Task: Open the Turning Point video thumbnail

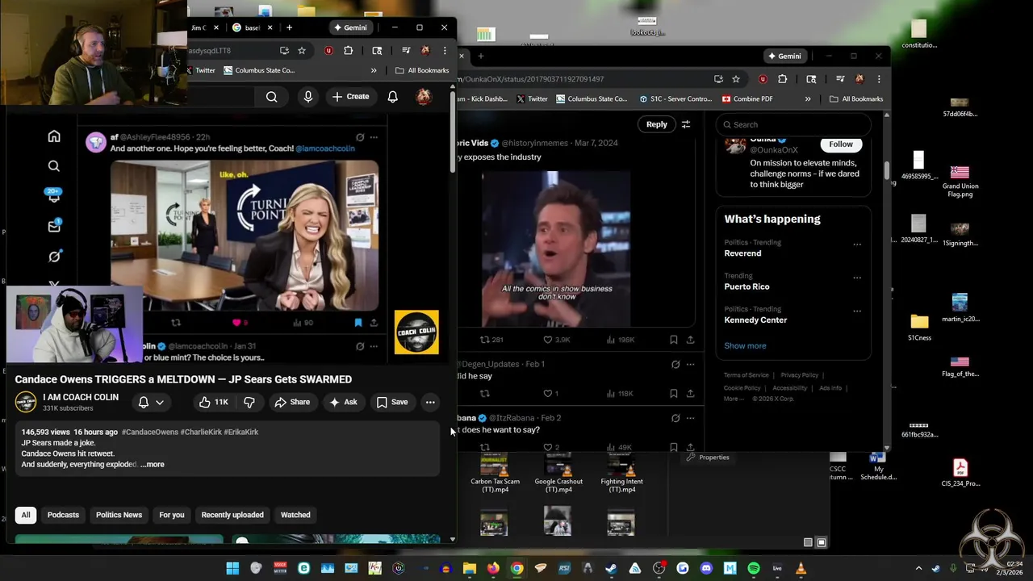Action: [245, 236]
